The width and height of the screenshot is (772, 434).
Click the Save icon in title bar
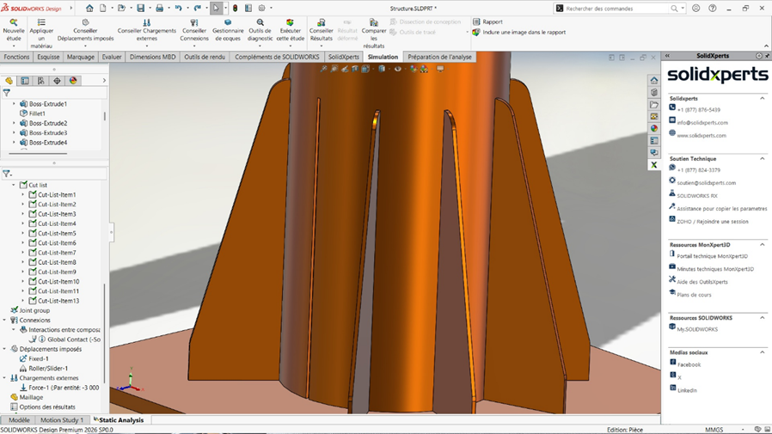point(141,8)
